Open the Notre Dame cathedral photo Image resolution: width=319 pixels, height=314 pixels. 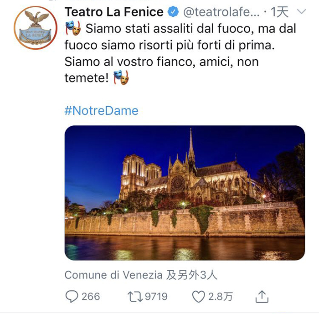185,193
